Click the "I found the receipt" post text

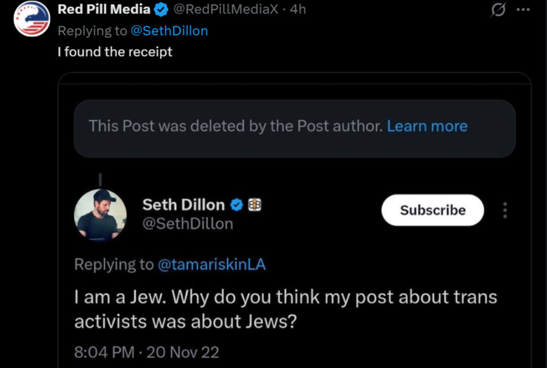[115, 52]
